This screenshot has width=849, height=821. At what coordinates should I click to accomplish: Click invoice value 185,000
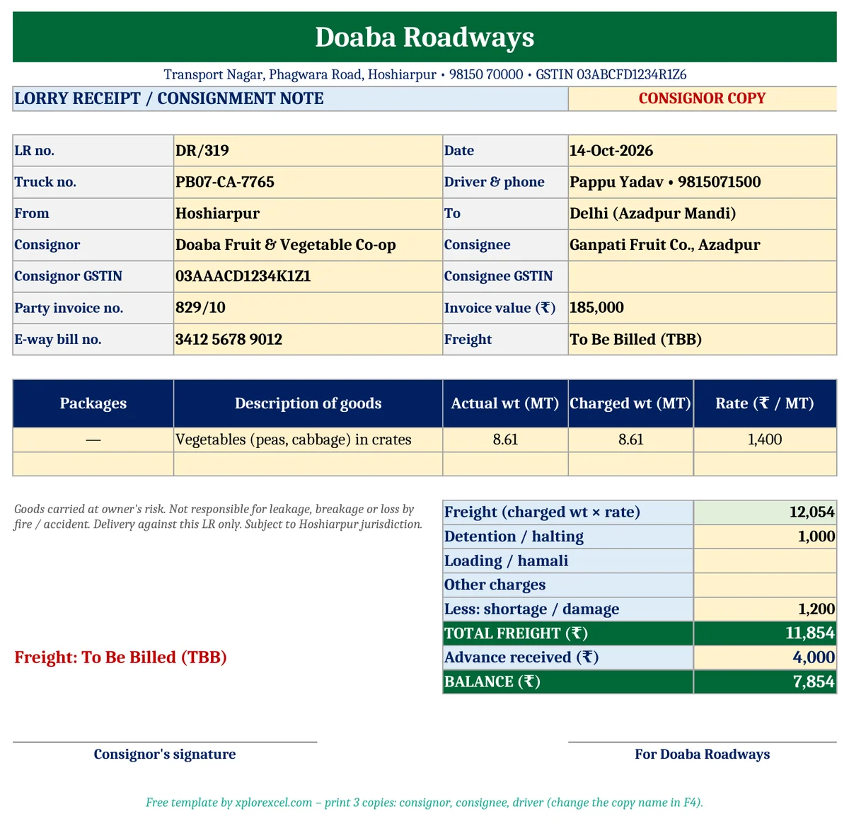click(703, 308)
